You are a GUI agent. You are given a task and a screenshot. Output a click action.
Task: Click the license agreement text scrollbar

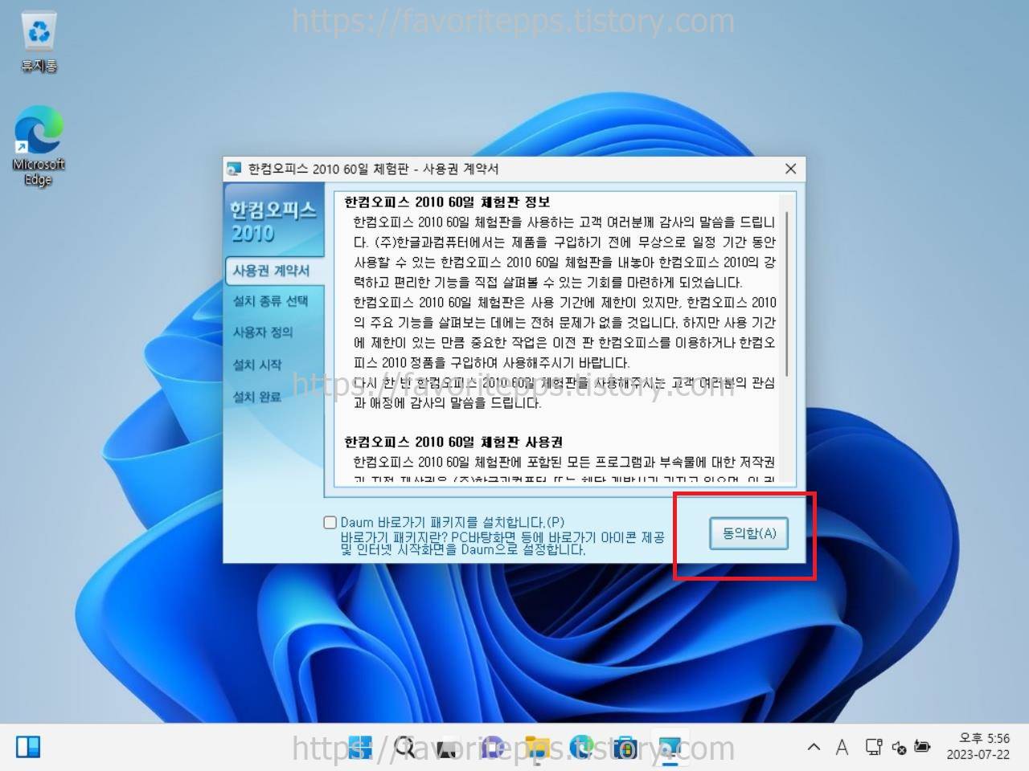[786, 293]
